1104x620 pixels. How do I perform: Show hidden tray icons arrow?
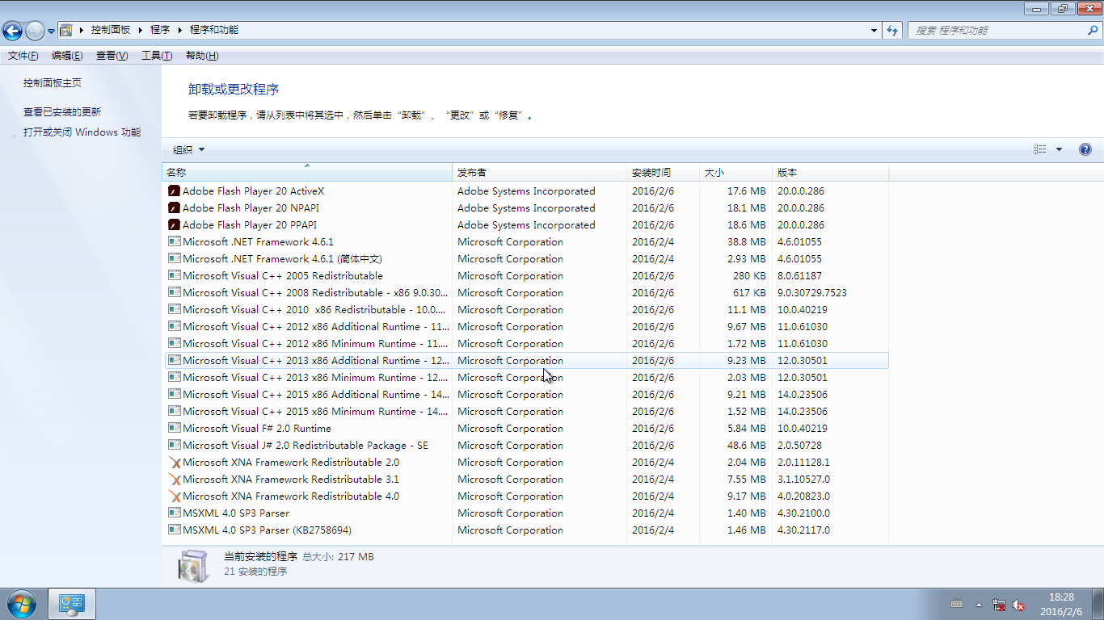pyautogui.click(x=979, y=605)
